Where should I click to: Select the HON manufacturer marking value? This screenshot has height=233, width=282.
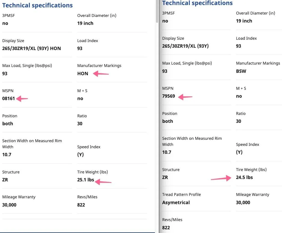click(83, 74)
